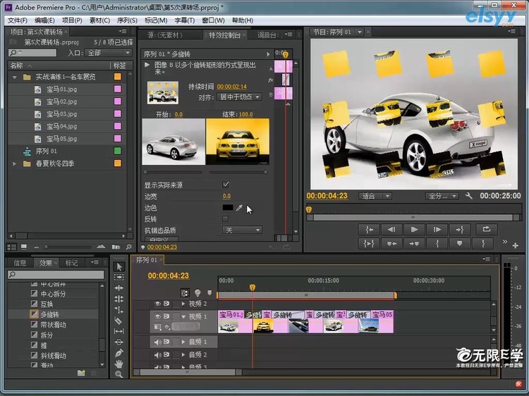Viewport: 529px width, 396px height.
Task: Step forward one frame
Action: tap(437, 230)
